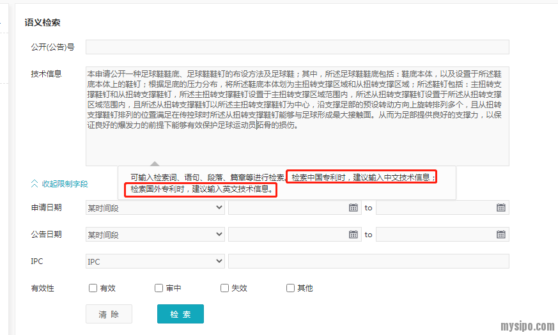Viewport: 558px width, 335px height.
Task: Select the 其他 validity checkbox
Action: pyautogui.click(x=291, y=288)
